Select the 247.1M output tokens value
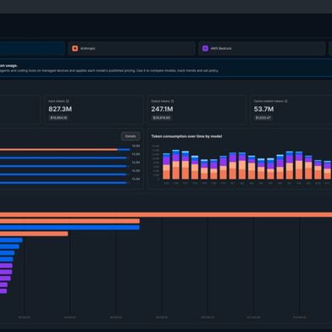 pos(162,109)
